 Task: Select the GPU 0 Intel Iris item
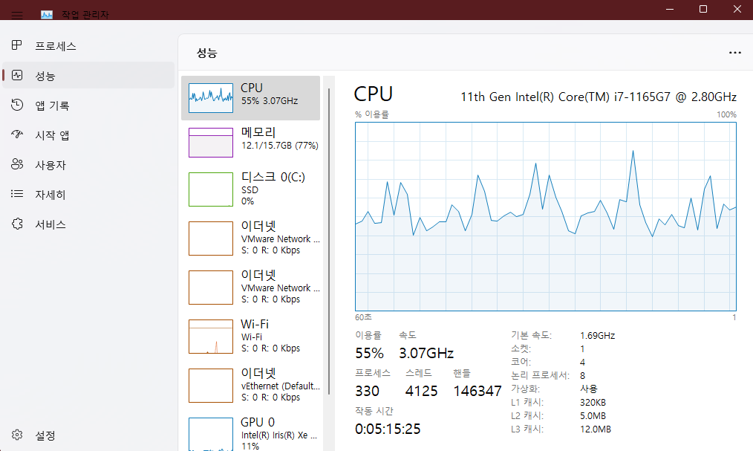point(251,433)
